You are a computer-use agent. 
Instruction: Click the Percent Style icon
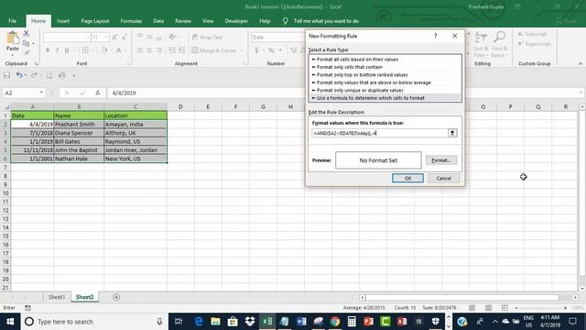271,50
